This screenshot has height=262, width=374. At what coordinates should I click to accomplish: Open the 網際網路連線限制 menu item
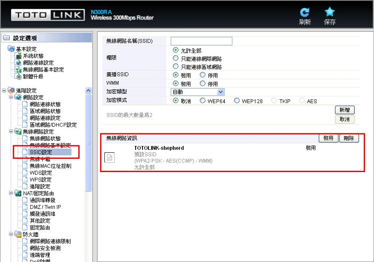[x=50, y=241]
